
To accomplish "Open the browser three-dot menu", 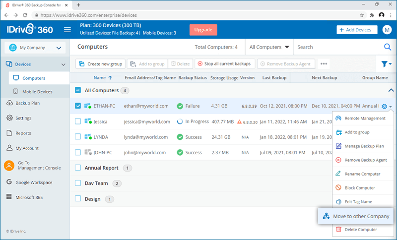I will (391, 15).
